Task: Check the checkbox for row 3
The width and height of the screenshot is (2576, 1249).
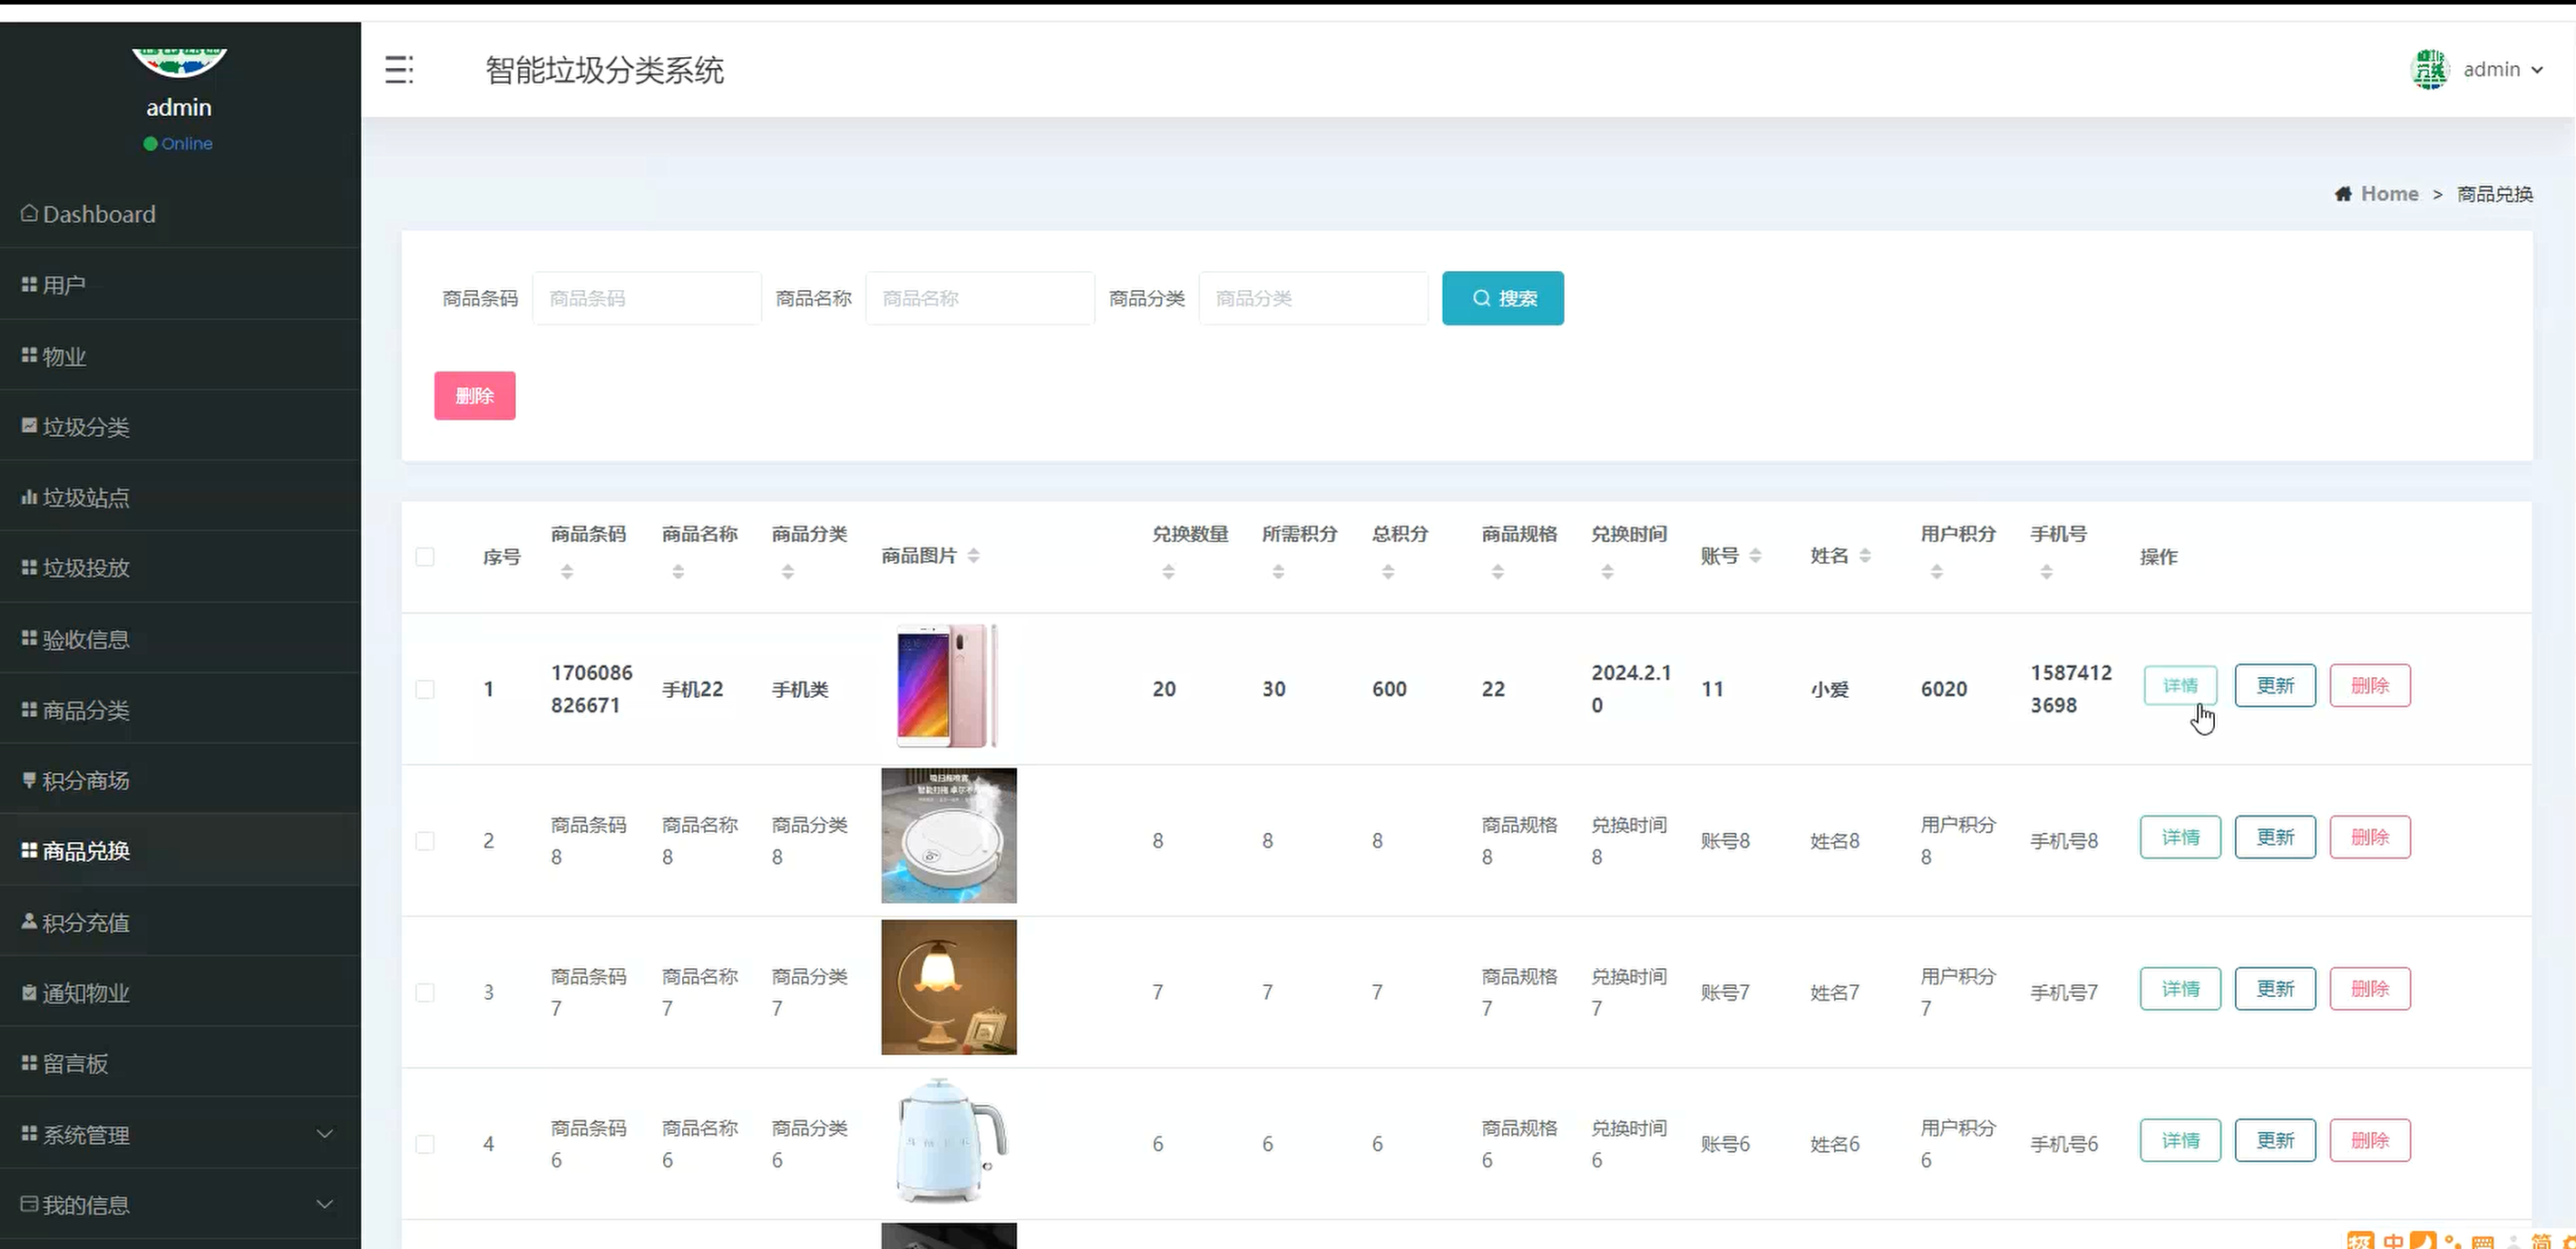Action: tap(425, 992)
